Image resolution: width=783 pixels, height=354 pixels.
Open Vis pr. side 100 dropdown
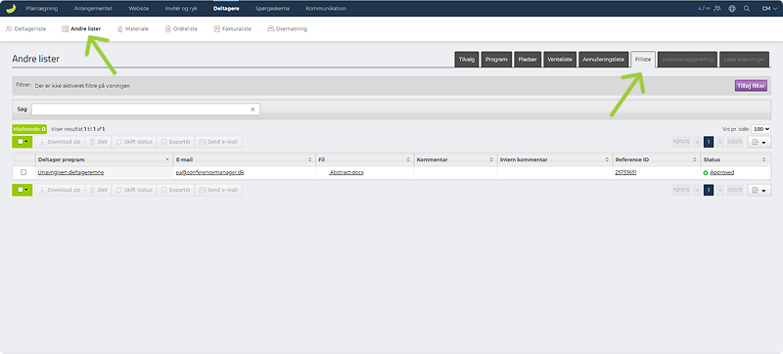coord(761,129)
